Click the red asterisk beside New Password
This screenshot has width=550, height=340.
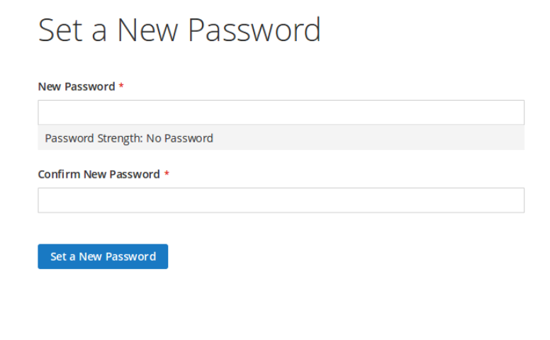(x=121, y=85)
